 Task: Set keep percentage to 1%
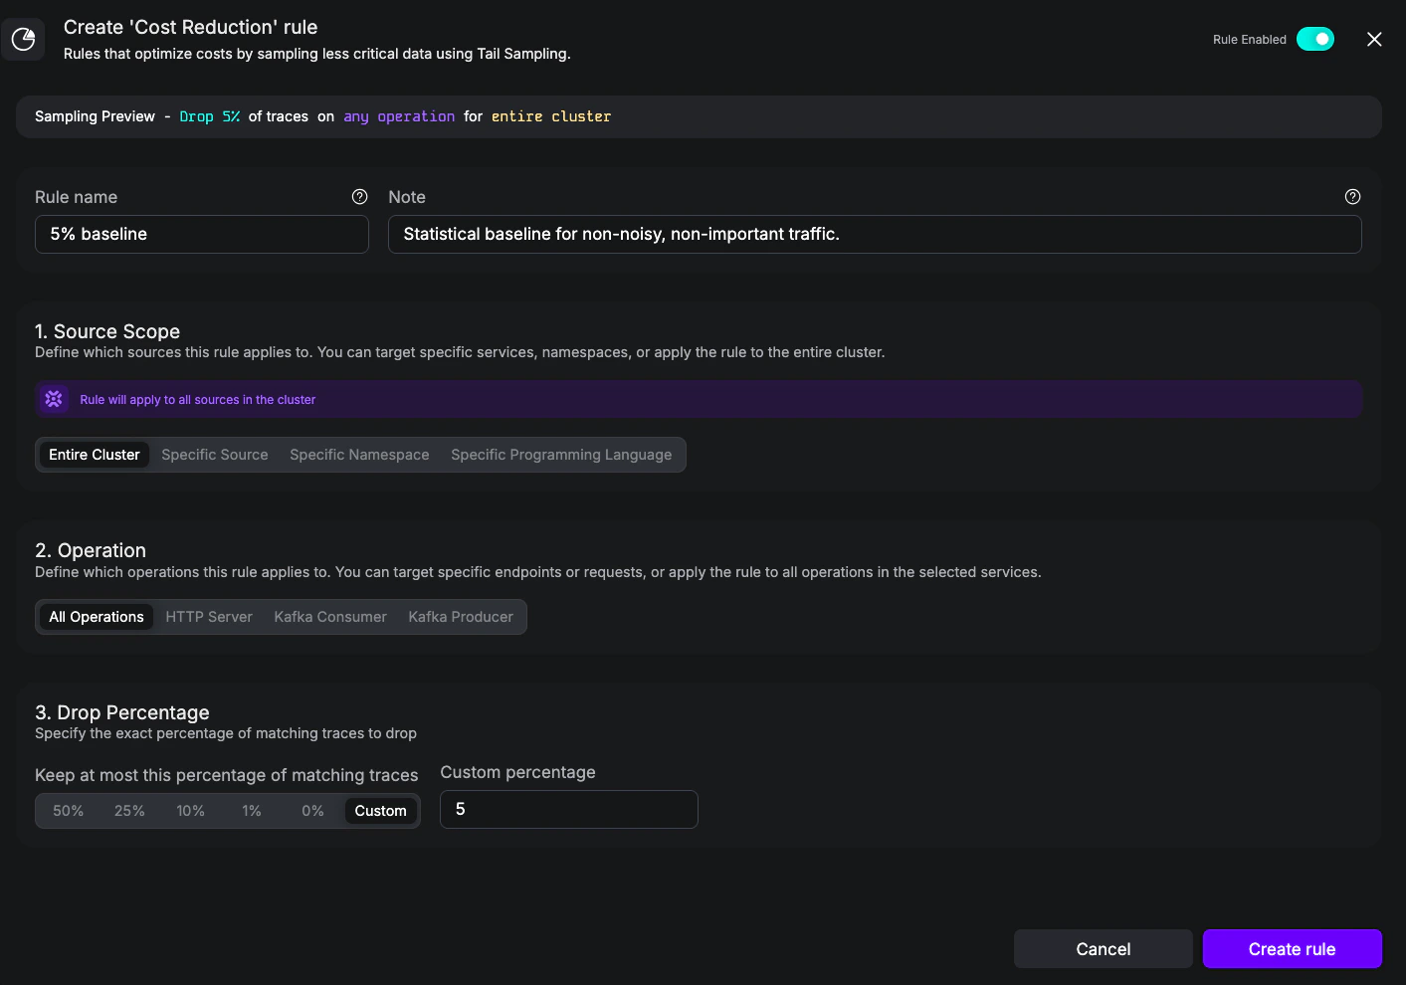[x=252, y=811]
